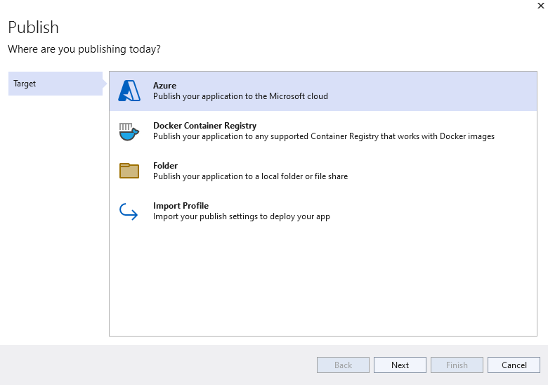
Task: Click the disabled Back button
Action: (343, 365)
